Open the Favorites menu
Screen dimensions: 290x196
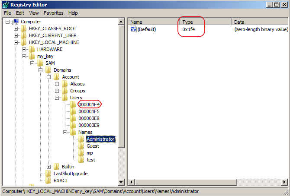pyautogui.click(x=53, y=13)
